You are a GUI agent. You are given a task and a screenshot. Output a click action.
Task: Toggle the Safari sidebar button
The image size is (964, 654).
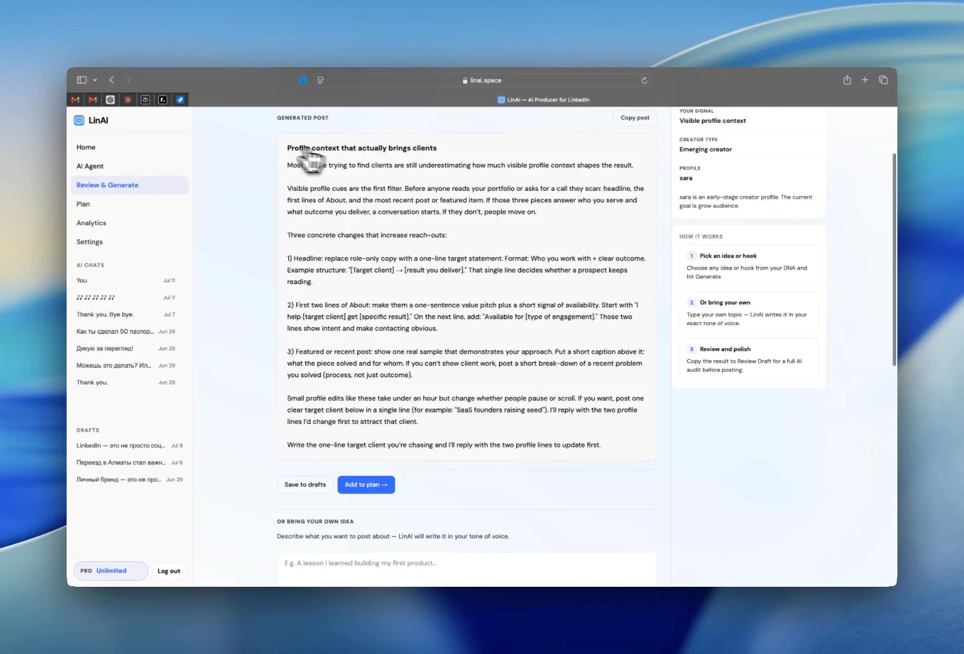click(x=82, y=80)
